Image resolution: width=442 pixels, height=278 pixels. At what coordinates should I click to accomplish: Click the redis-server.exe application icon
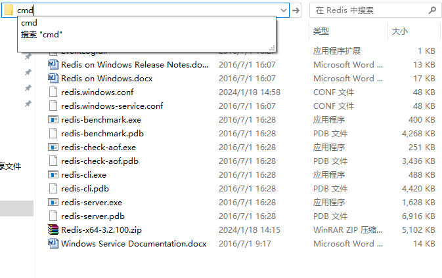(53, 203)
